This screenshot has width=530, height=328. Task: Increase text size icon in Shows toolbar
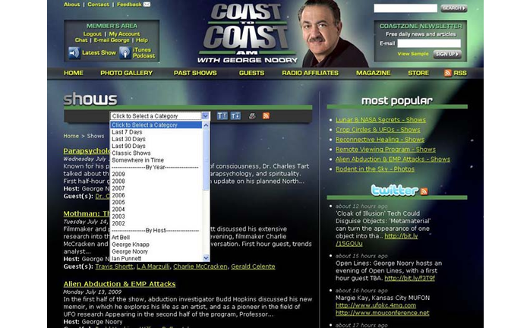point(222,116)
